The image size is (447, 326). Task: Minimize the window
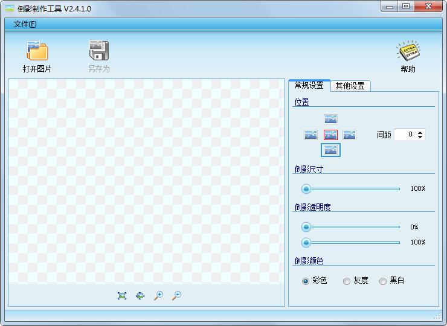(390, 7)
